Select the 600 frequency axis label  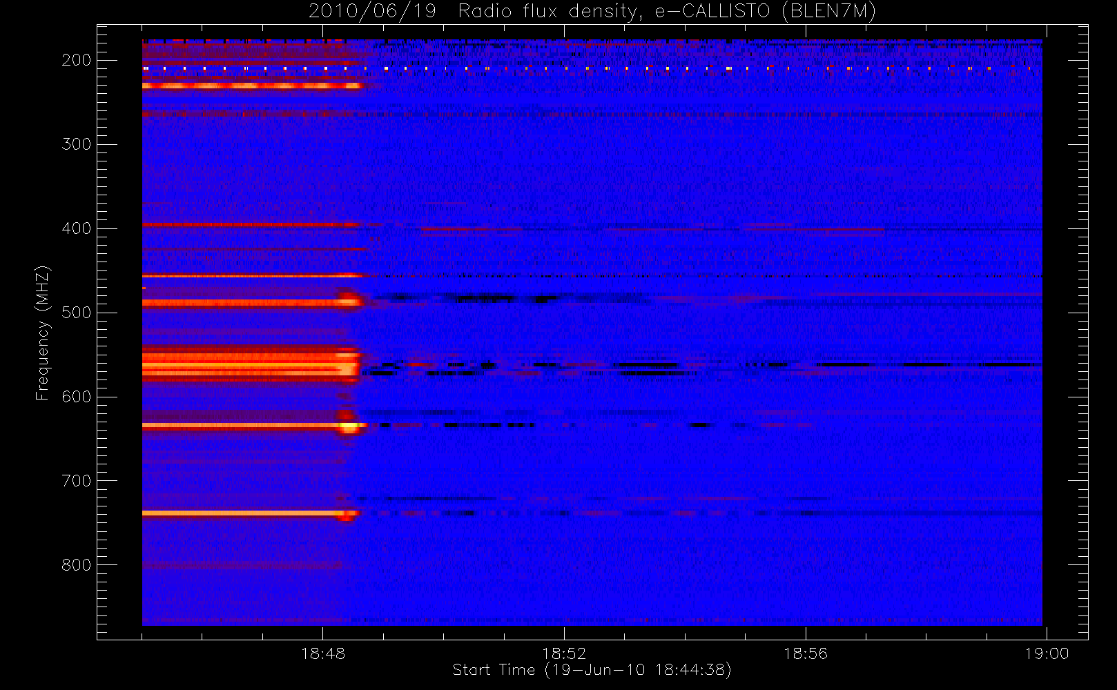coord(76,397)
